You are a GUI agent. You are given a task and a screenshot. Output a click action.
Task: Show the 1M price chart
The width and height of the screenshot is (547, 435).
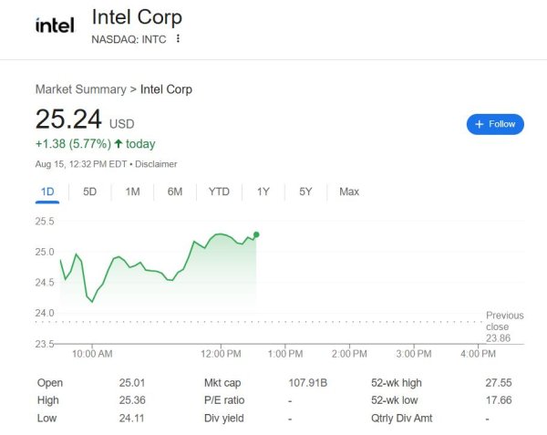(x=132, y=192)
